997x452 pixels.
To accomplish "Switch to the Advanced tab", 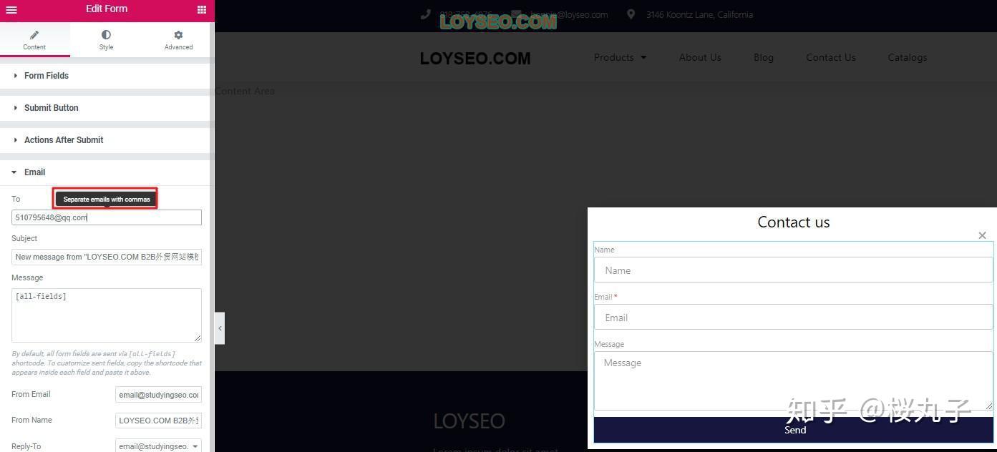I will 178,40.
